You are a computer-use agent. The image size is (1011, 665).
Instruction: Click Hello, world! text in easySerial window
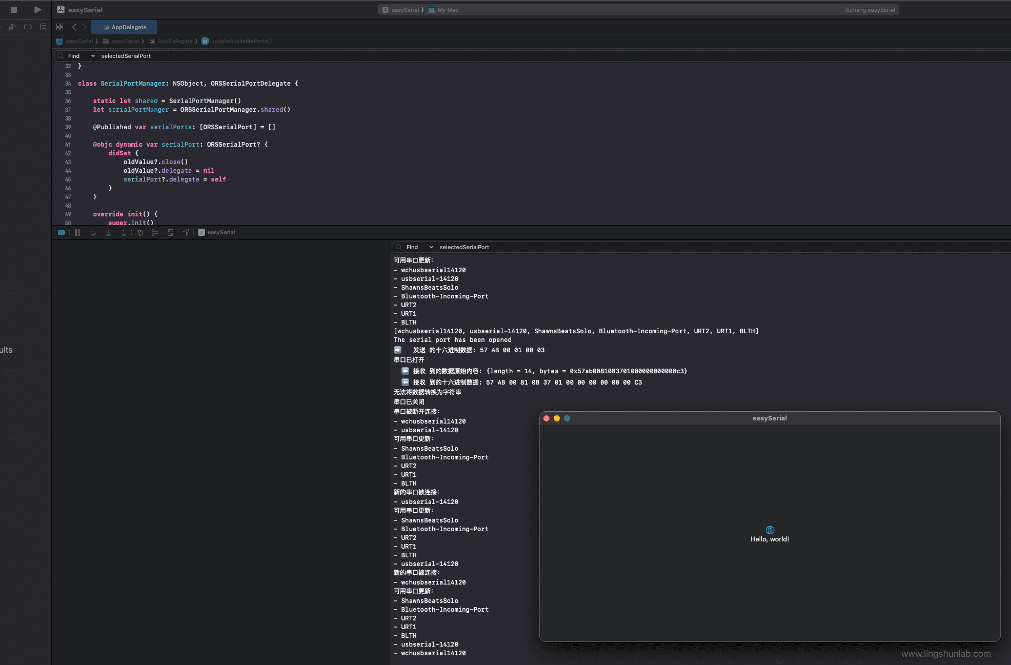coord(770,539)
